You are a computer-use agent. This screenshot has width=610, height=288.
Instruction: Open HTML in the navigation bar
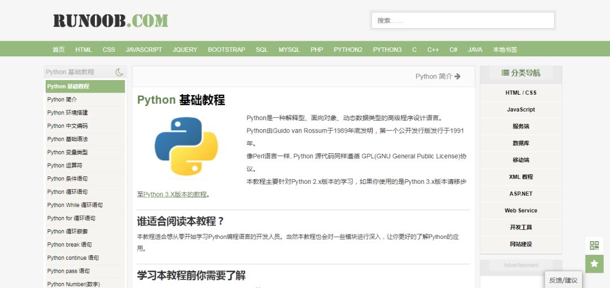click(84, 50)
